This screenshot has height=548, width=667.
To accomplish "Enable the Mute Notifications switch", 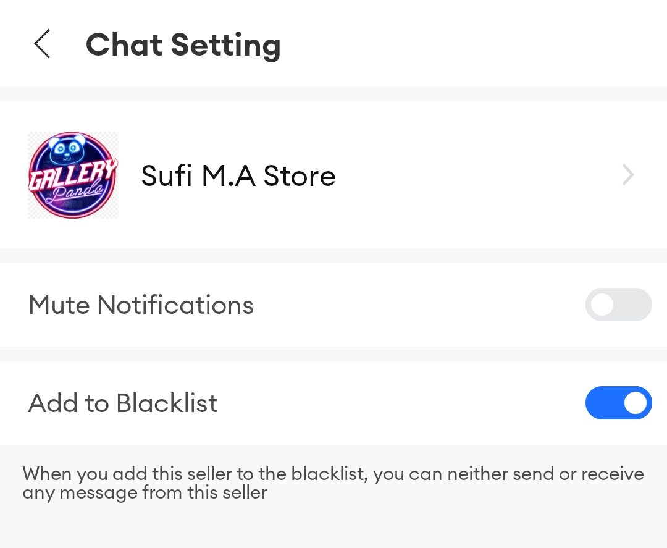I will [618, 305].
